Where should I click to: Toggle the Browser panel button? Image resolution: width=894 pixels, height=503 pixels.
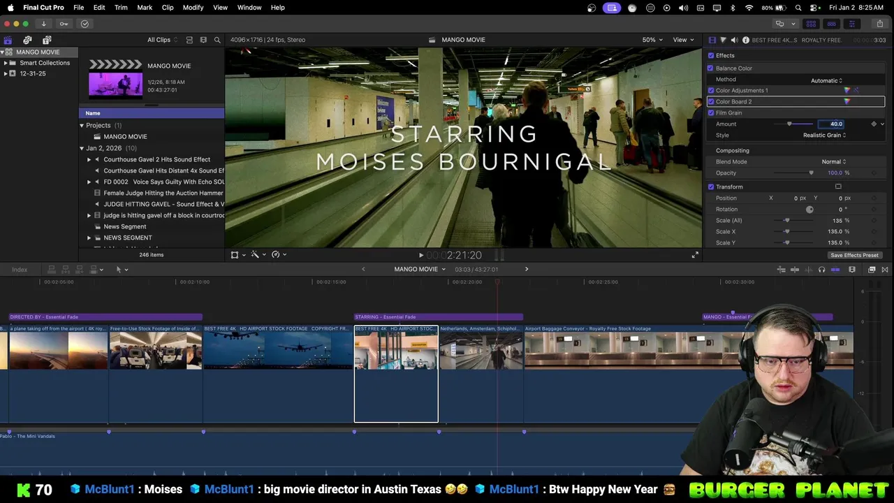click(x=811, y=24)
